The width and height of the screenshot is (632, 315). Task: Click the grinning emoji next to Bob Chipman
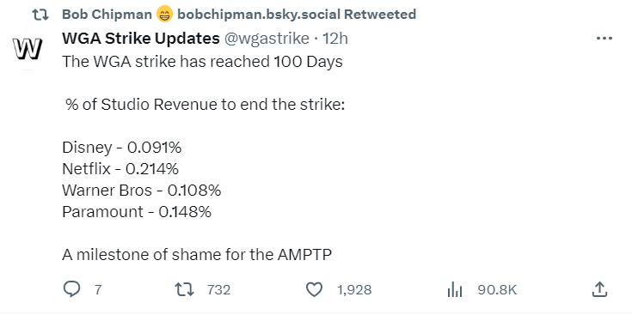164,15
